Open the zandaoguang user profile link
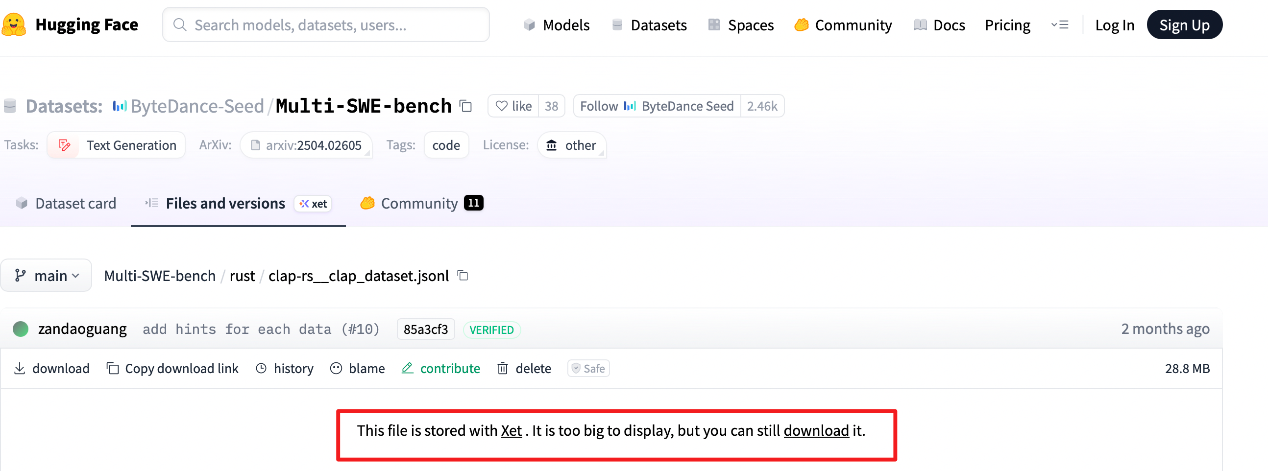This screenshot has width=1268, height=471. [83, 329]
